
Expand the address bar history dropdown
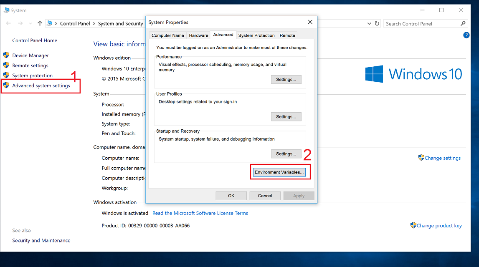pyautogui.click(x=369, y=23)
